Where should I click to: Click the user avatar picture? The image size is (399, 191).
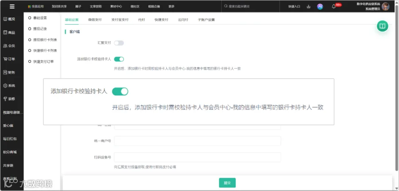[x=386, y=7]
